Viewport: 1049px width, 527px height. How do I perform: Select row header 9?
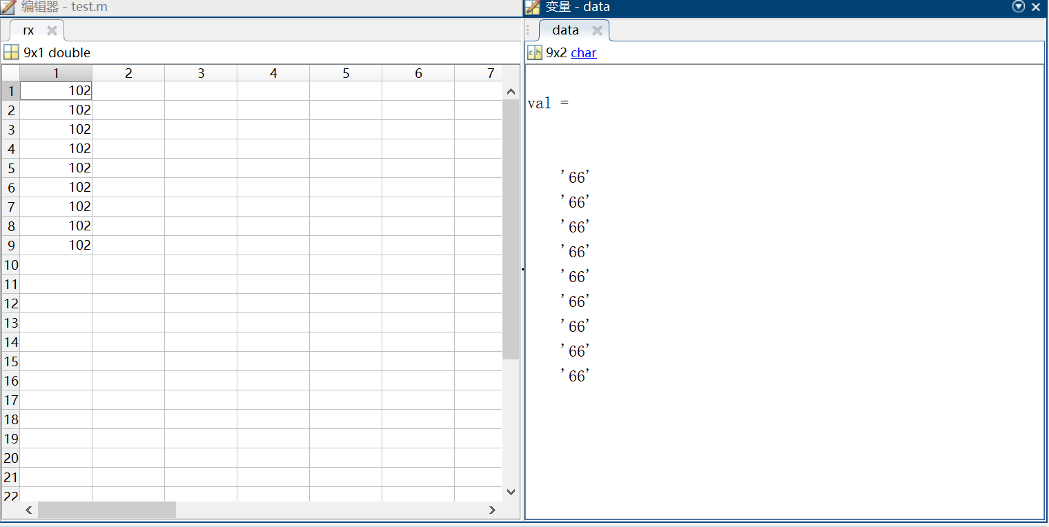(11, 245)
